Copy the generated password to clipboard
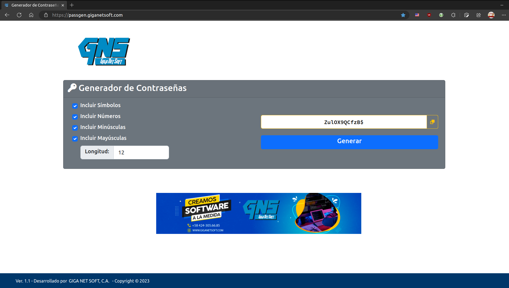The height and width of the screenshot is (288, 509). (432, 122)
